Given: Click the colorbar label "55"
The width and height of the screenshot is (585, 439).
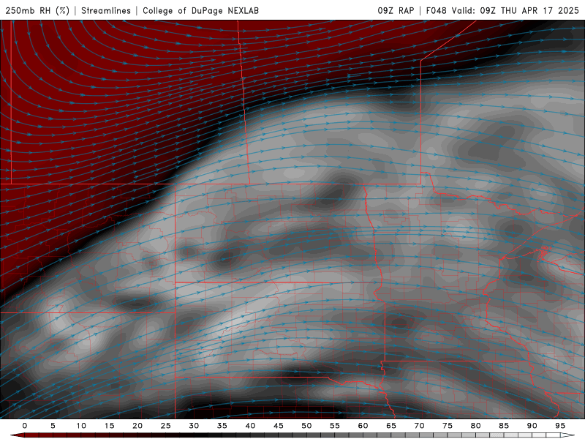Looking at the screenshot, I should coord(335,426).
